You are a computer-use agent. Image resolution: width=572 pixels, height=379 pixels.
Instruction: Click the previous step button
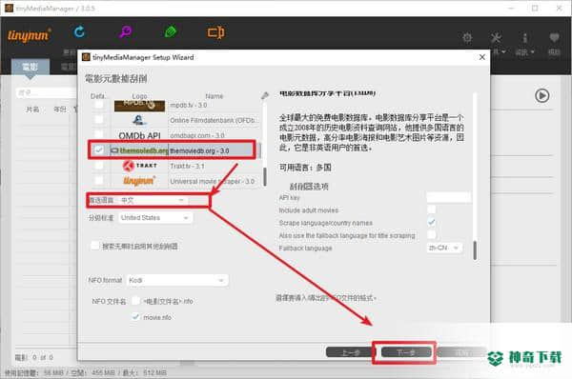click(350, 352)
